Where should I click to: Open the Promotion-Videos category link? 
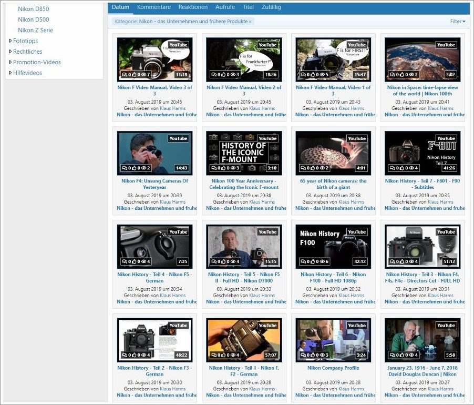(37, 62)
